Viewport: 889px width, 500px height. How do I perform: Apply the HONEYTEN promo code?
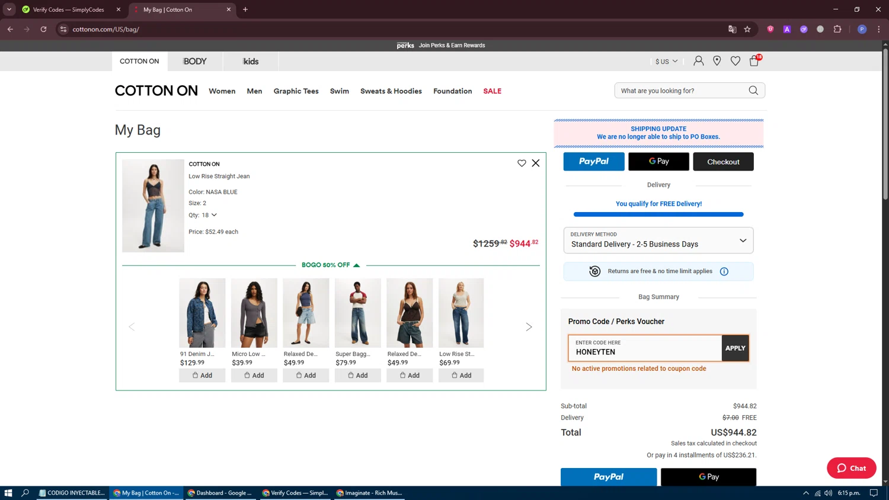(735, 348)
